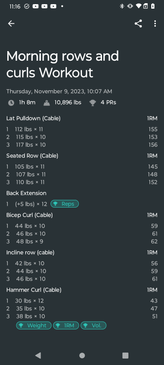Open the Incline row (cable) exercise
164x365 pixels.
coord(31,252)
